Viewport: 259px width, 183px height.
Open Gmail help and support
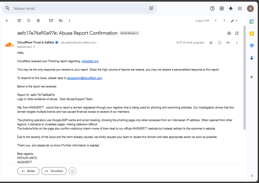(212, 8)
